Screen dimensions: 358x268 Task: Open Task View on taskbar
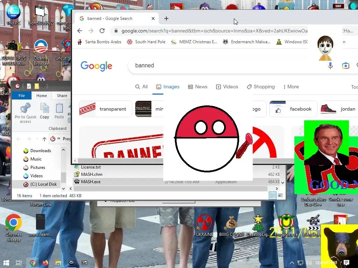pyautogui.click(x=19, y=263)
